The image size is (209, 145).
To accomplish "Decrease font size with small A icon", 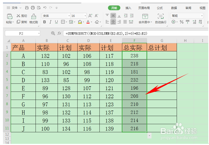I will click(x=97, y=16).
